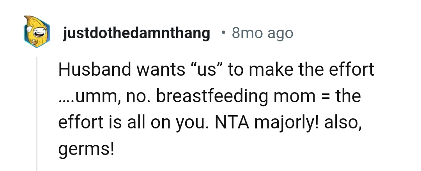Click the word "germs!" on the last line

(x=87, y=148)
